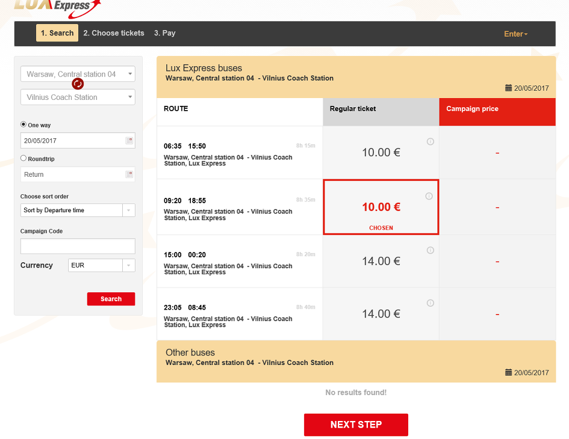
Task: Open the EUR currency dropdown
Action: pyautogui.click(x=102, y=265)
